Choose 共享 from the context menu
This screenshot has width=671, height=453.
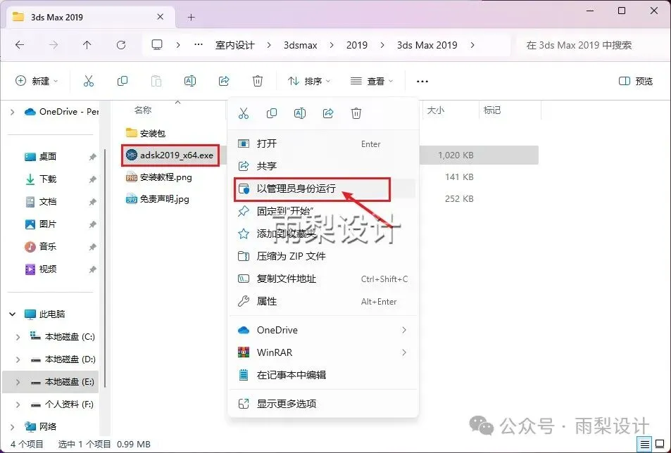pyautogui.click(x=323, y=166)
